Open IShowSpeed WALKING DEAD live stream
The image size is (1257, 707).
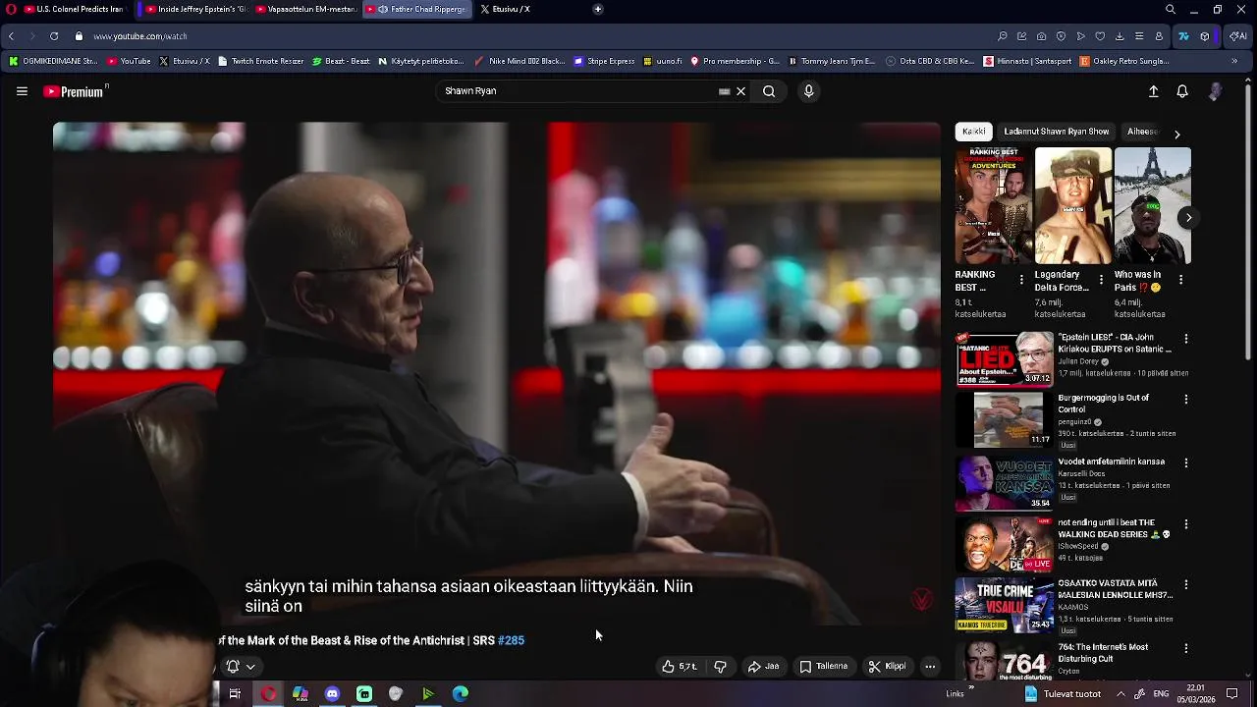click(x=1004, y=543)
